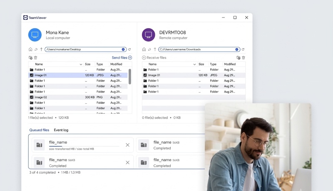Click the DEVRMT008 remote computer avatar
The width and height of the screenshot is (333, 191).
[149, 35]
